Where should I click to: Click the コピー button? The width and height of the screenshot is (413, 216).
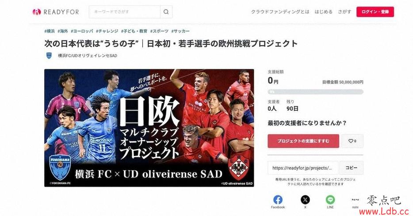click(x=352, y=168)
